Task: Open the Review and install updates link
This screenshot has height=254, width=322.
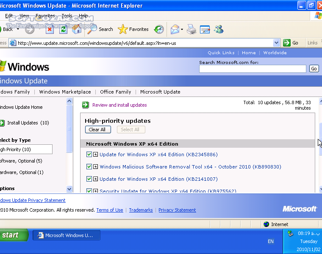Action: coord(119,105)
